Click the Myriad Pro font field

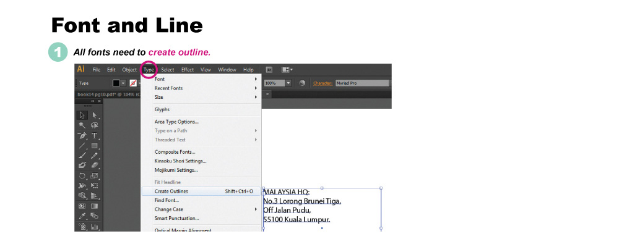pyautogui.click(x=361, y=83)
